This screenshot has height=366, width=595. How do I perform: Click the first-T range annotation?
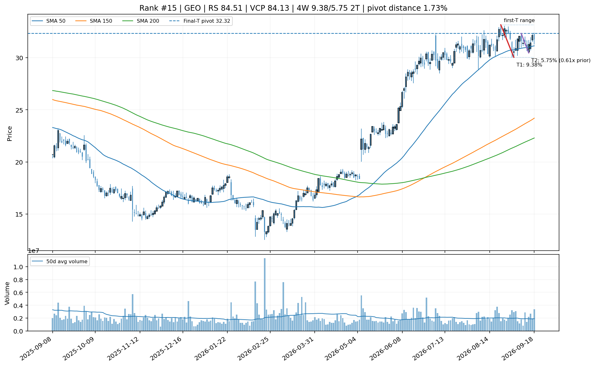point(519,20)
